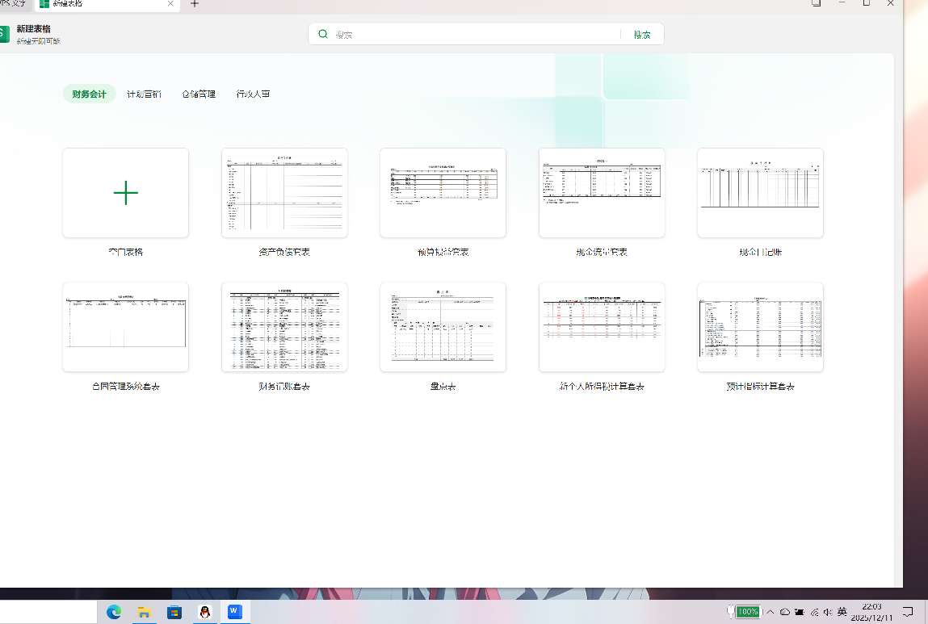Close the 新建表格 document tab
The width and height of the screenshot is (928, 624).
tap(170, 4)
